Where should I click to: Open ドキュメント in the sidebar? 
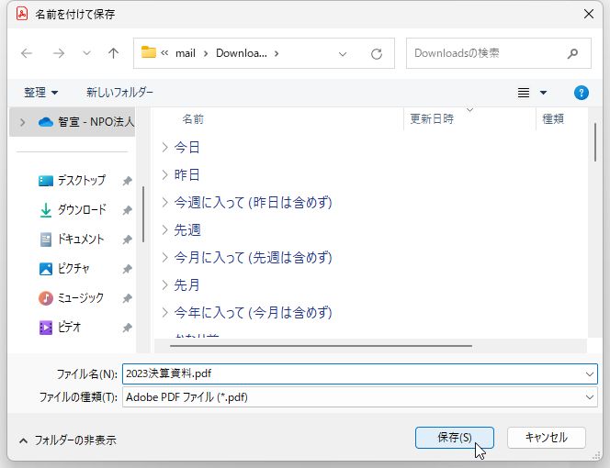coord(81,240)
